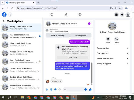Open the Facebook search icon
The image size is (134, 100).
pos(10,15)
